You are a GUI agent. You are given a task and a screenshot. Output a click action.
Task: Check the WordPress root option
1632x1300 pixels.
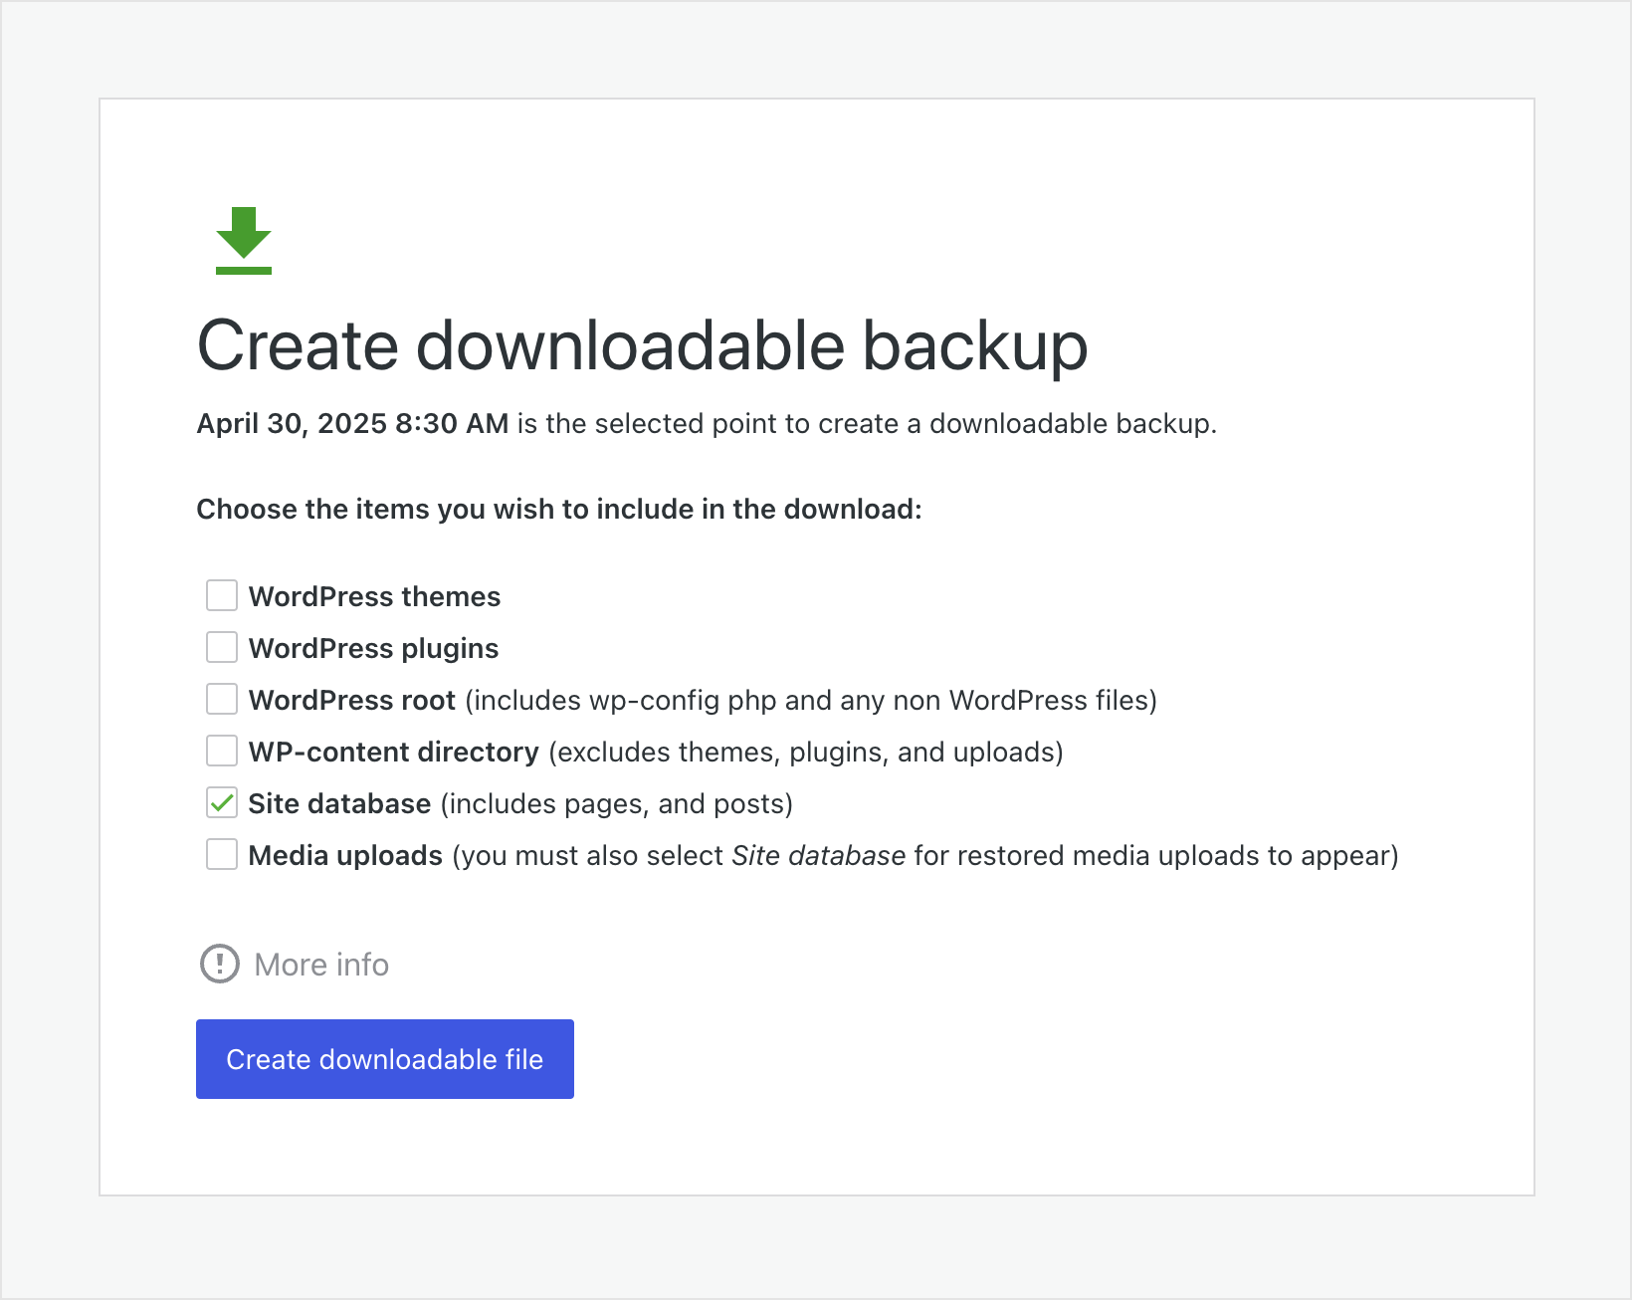221,699
